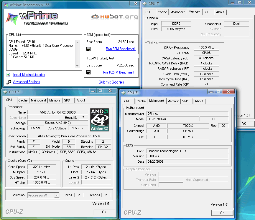The image size is (255, 220).
Task: Click the Channels # Dual value
Action: tap(236, 24)
